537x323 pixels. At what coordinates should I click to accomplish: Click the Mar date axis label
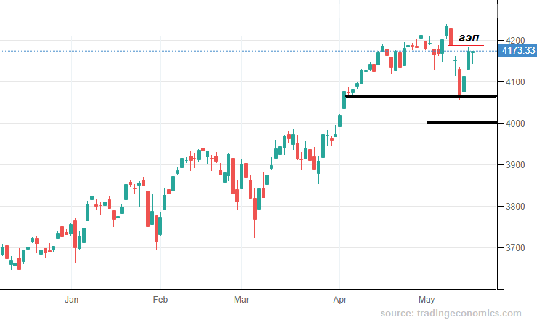(x=241, y=299)
